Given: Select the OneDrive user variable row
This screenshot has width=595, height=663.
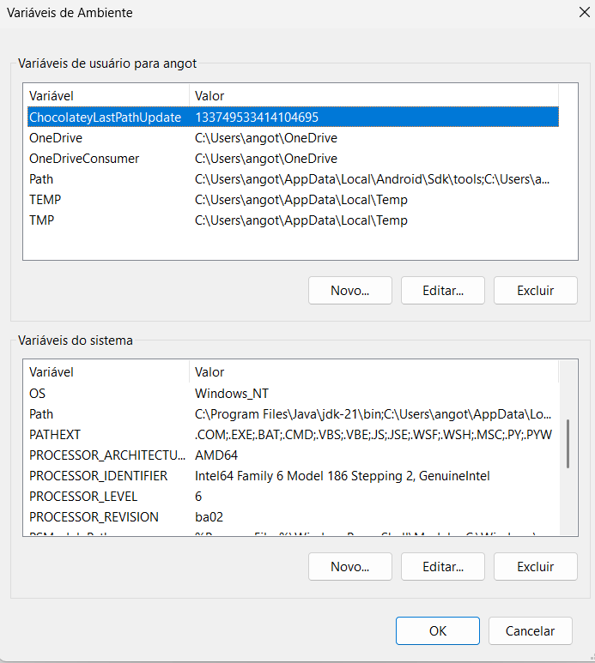Looking at the screenshot, I should point(56,138).
